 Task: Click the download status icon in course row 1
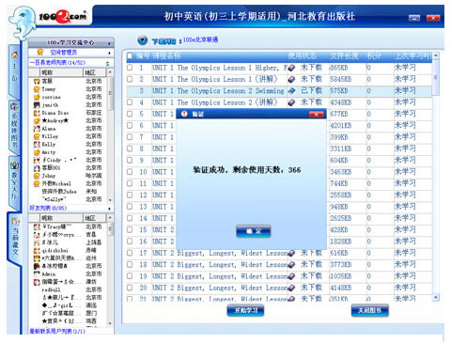(291, 68)
